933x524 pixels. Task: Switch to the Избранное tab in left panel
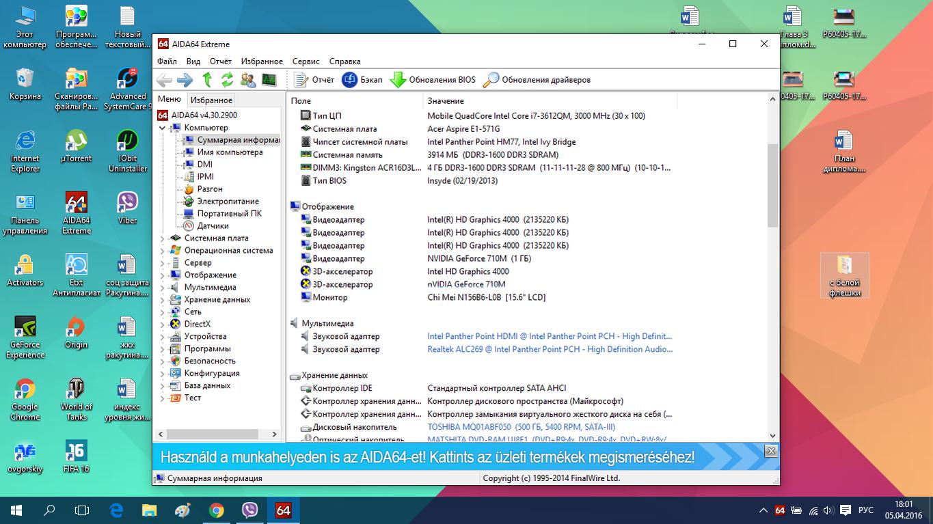(211, 100)
